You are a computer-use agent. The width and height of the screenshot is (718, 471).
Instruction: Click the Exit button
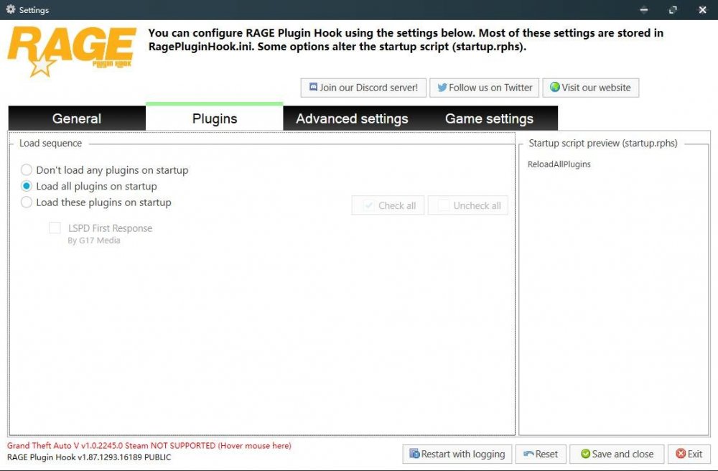point(689,454)
